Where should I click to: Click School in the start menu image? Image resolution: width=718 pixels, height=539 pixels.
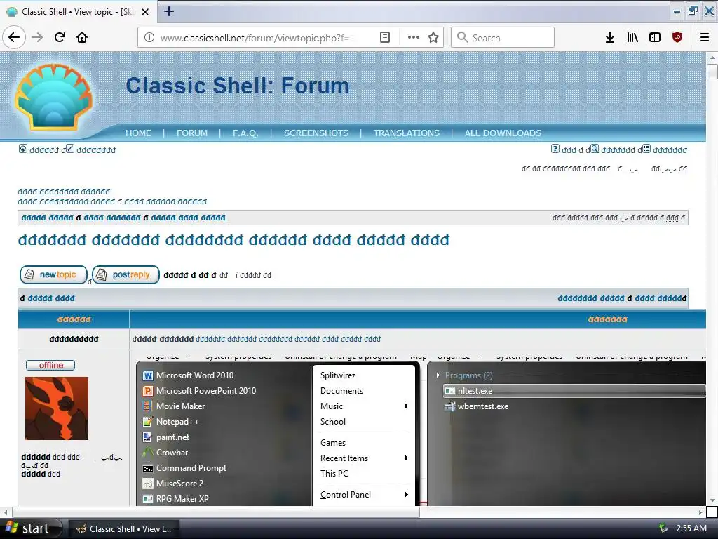[333, 422]
